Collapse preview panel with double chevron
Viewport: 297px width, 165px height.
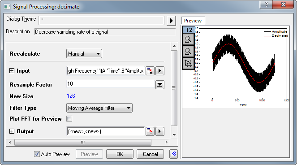[174, 154]
